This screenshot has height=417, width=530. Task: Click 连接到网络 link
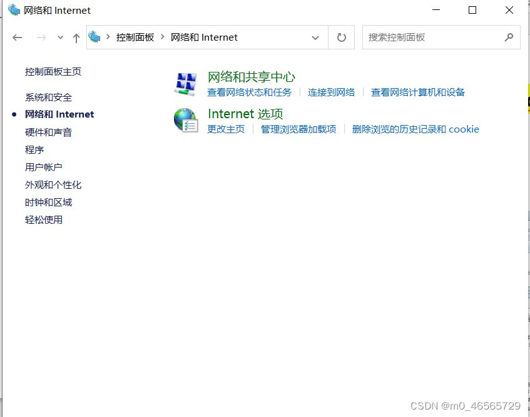click(x=331, y=92)
